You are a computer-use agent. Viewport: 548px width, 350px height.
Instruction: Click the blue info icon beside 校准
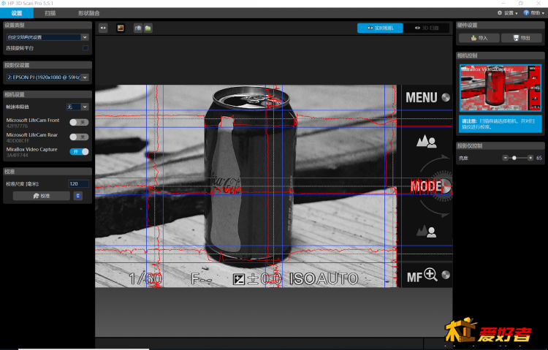[x=78, y=196]
